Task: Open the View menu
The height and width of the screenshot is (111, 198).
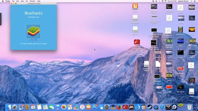Action: click(22, 1)
